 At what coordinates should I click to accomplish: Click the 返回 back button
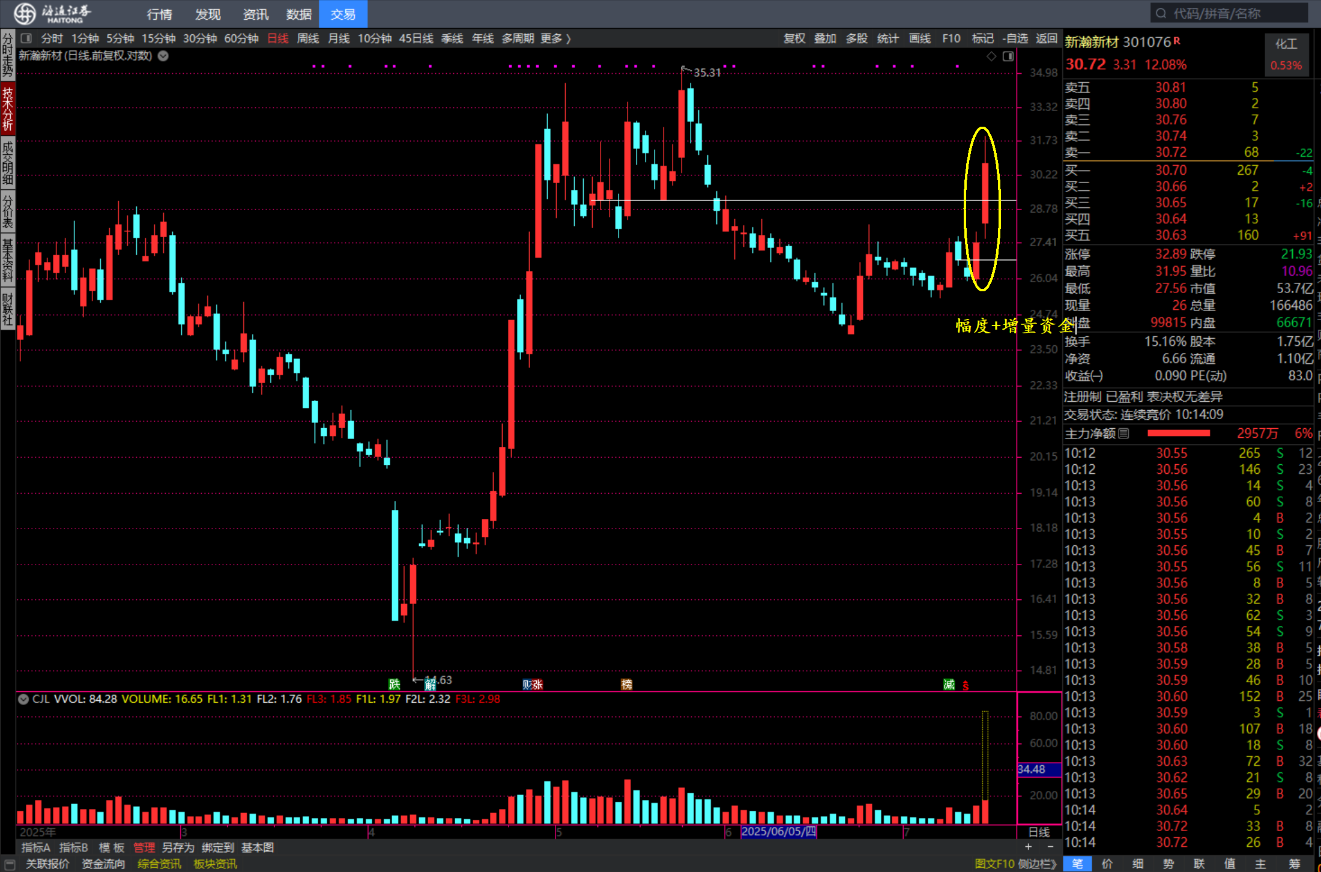click(x=1047, y=38)
